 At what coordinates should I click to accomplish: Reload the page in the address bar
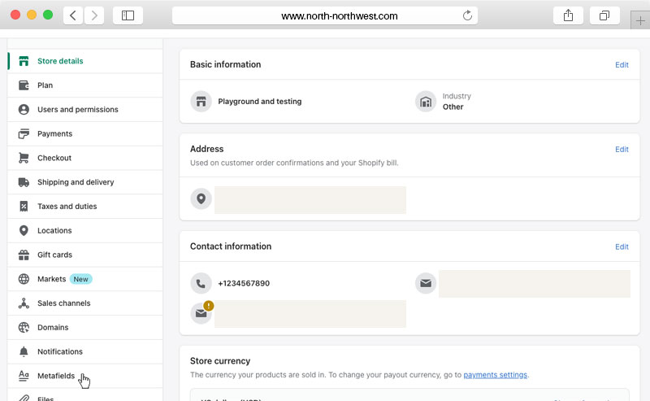coord(467,15)
